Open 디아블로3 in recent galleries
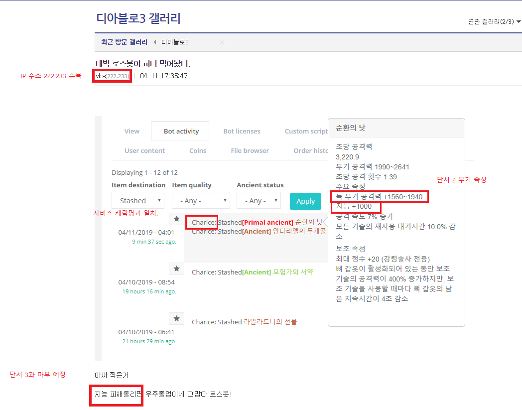The width and height of the screenshot is (522, 410). (175, 42)
